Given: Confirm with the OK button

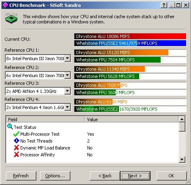Looking at the screenshot, I should 172,176.
